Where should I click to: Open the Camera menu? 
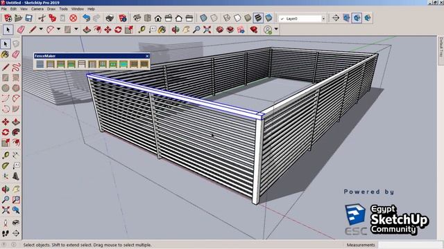point(37,9)
